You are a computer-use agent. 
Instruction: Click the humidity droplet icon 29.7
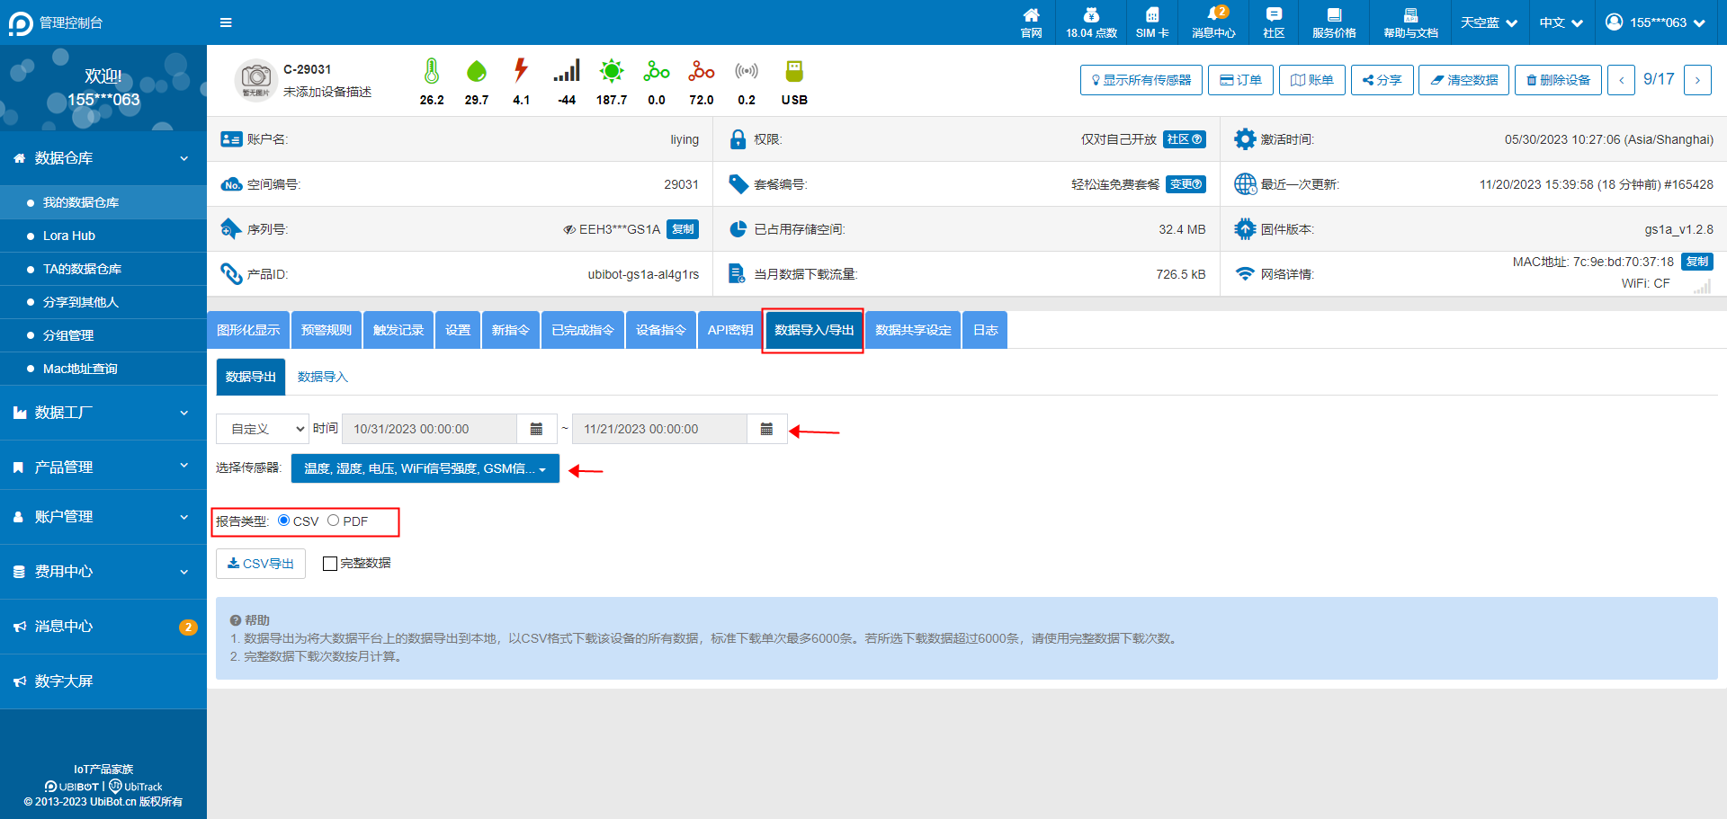pyautogui.click(x=477, y=71)
